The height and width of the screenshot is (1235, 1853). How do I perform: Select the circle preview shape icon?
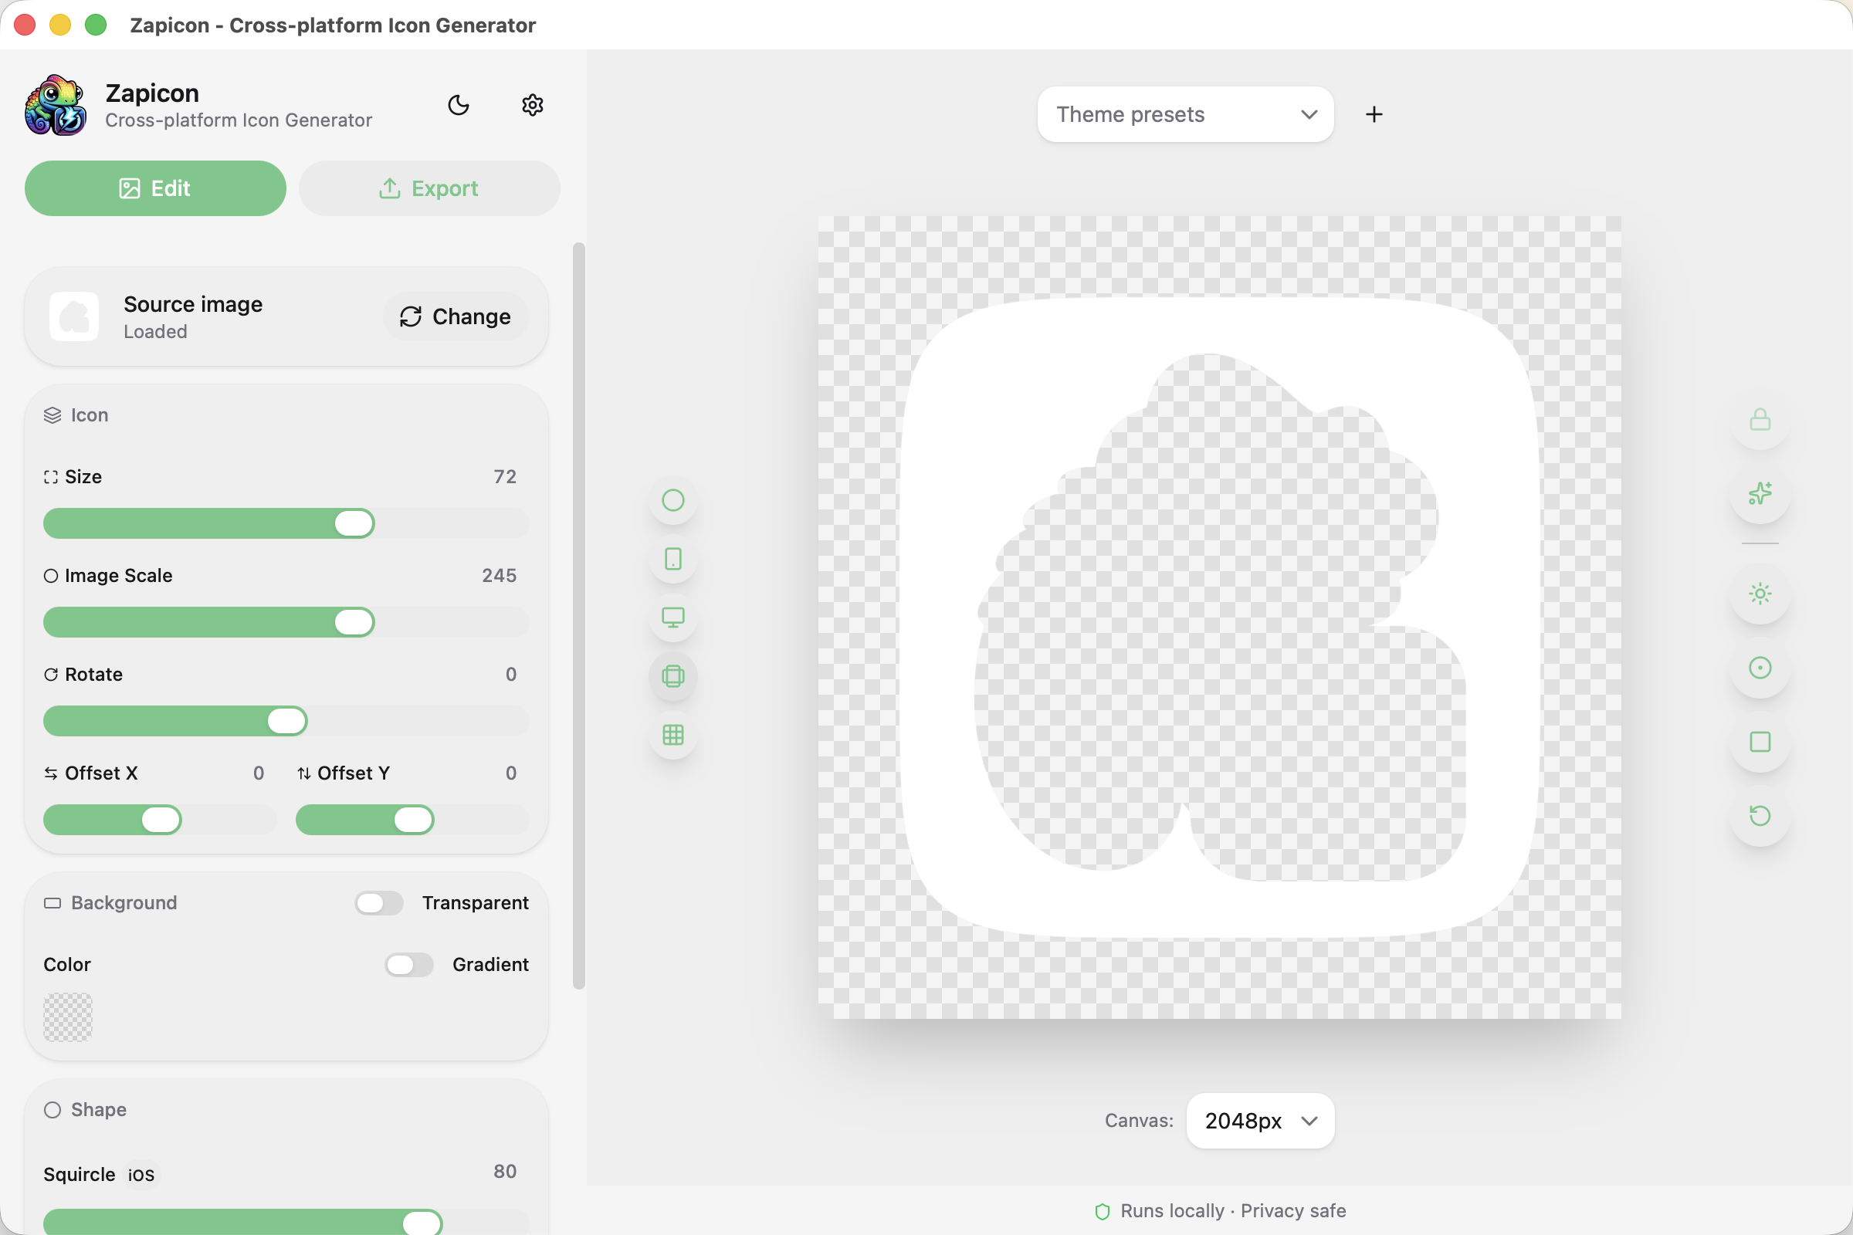672,500
